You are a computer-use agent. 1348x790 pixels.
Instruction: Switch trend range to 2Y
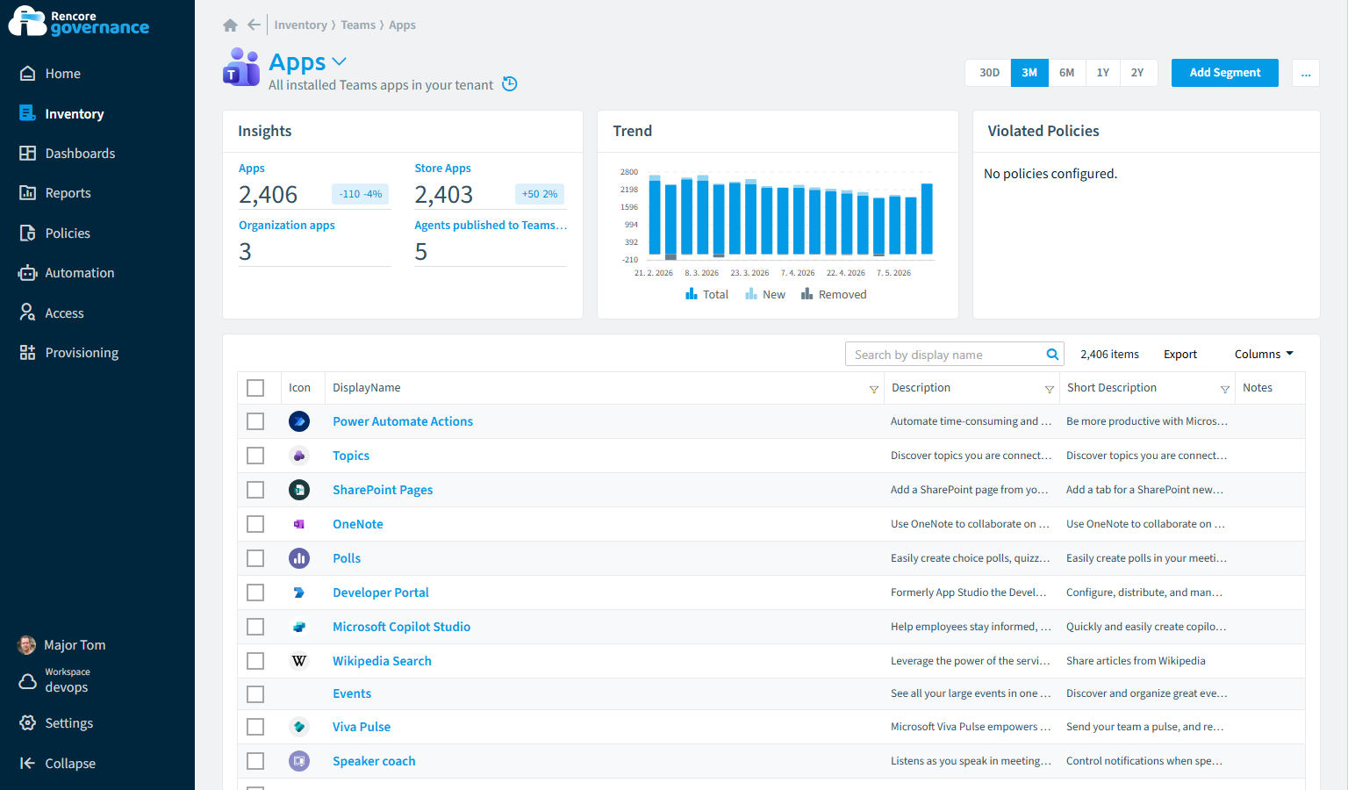1137,73
